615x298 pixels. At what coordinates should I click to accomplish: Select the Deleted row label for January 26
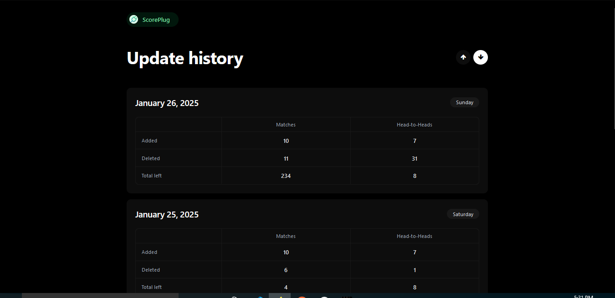point(151,158)
